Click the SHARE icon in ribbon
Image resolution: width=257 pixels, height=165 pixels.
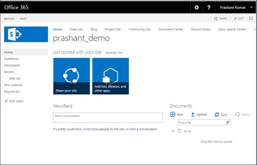216,19
